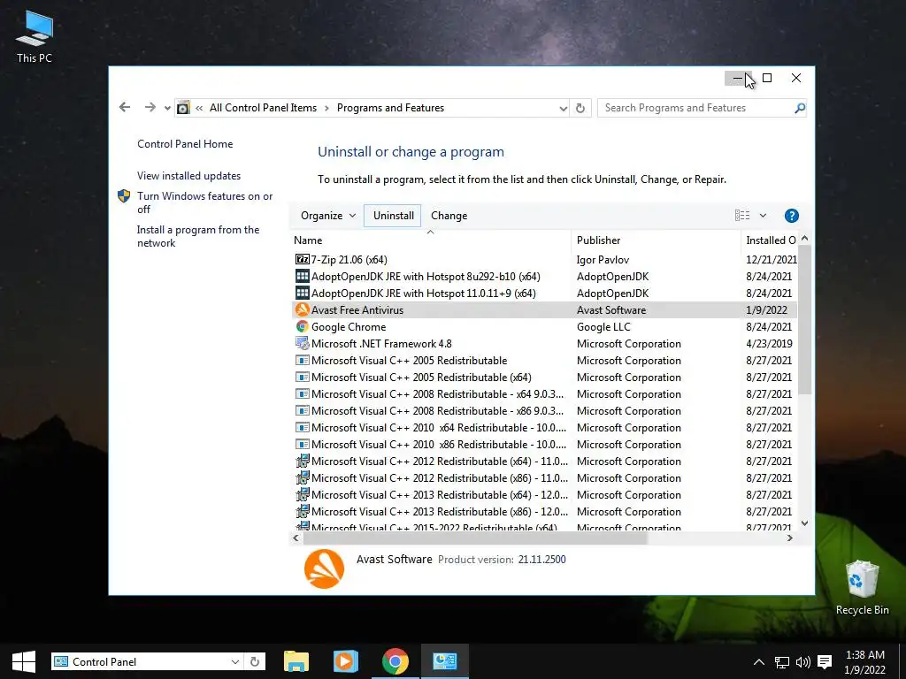The width and height of the screenshot is (906, 679).
Task: Click the Microsoft .NET Framework 4.8 icon
Action: tap(303, 343)
